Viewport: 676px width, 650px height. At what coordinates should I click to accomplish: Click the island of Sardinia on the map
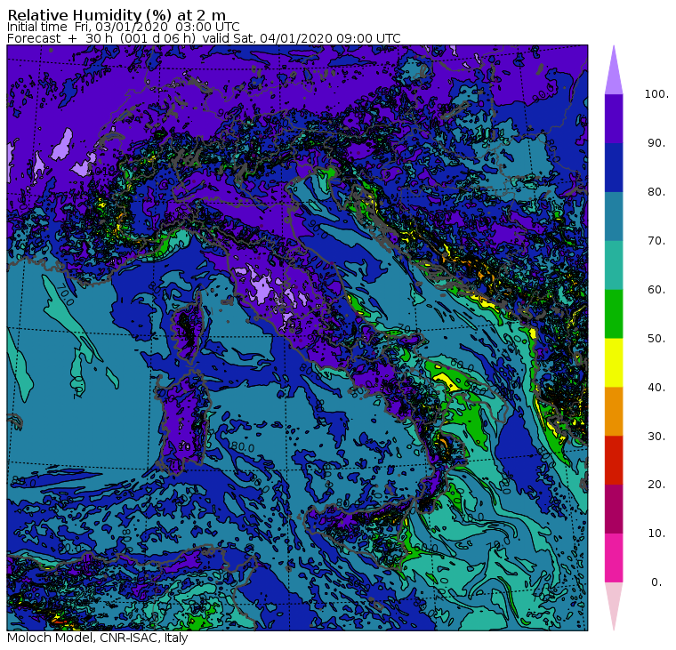(x=183, y=421)
